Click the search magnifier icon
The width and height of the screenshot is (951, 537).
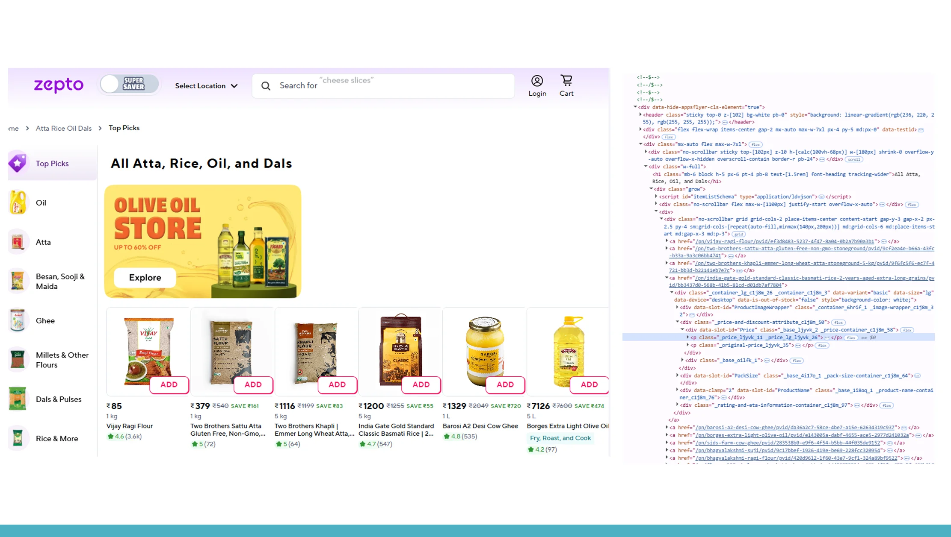point(266,86)
